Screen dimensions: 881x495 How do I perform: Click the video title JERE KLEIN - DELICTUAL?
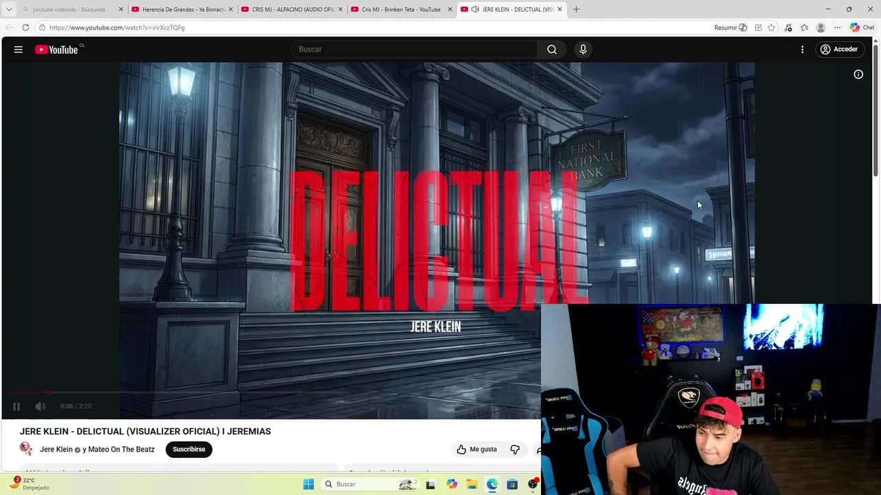coord(145,432)
